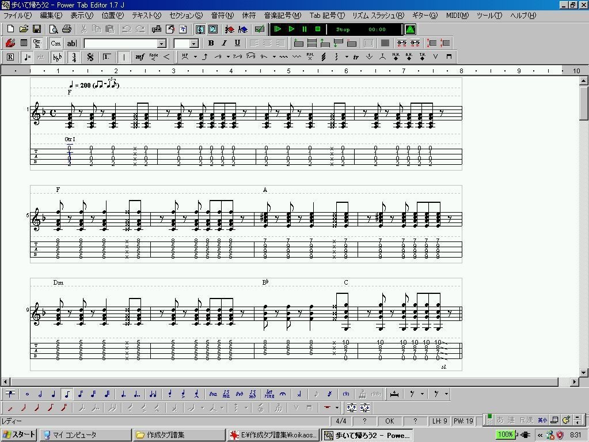Open the 音符(N) menu
The image size is (589, 442).
pyautogui.click(x=222, y=16)
